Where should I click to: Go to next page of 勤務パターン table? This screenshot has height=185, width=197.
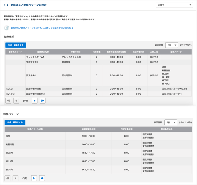[x=34, y=178]
